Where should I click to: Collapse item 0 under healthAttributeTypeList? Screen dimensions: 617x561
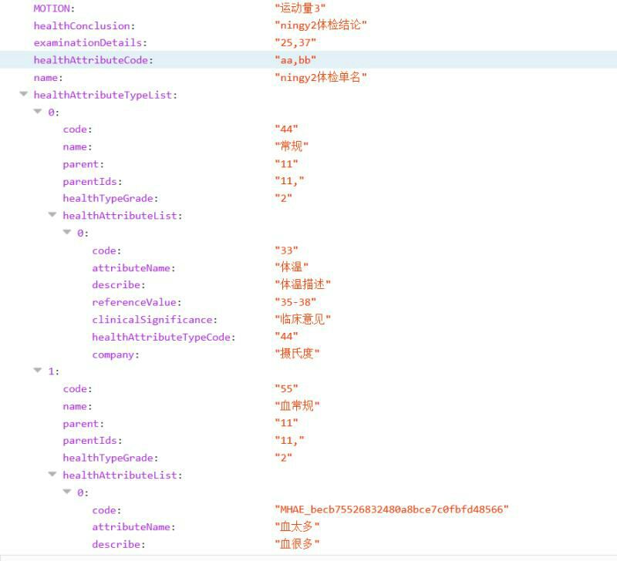point(38,112)
